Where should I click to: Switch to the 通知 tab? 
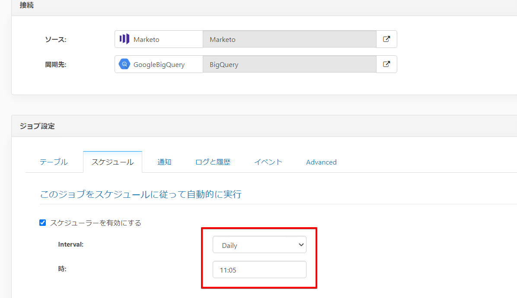164,162
